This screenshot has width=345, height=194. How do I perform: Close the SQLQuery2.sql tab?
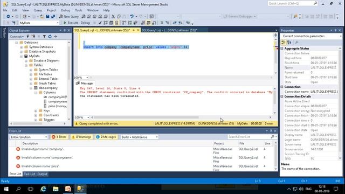(x=138, y=30)
